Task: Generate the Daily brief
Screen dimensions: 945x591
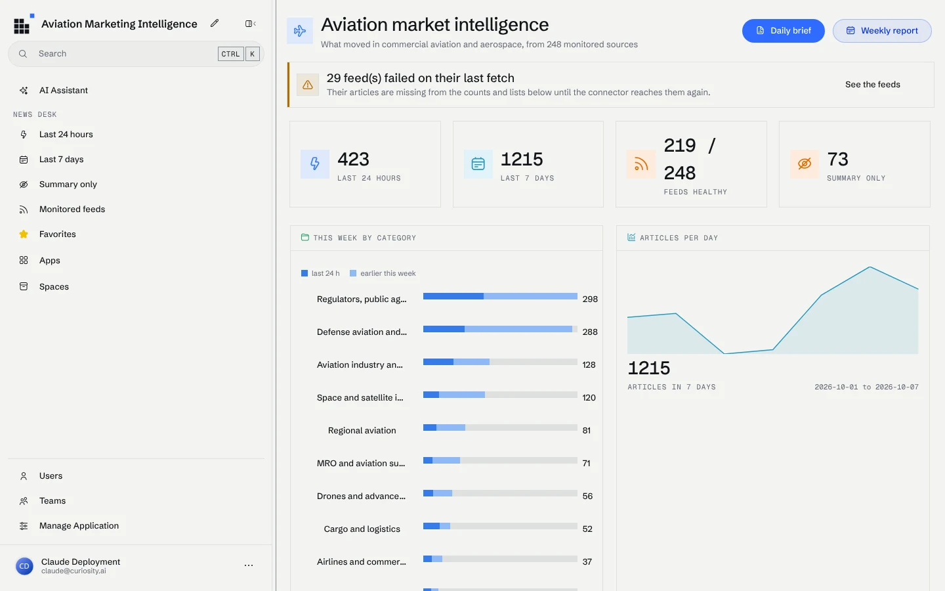Action: 784,31
